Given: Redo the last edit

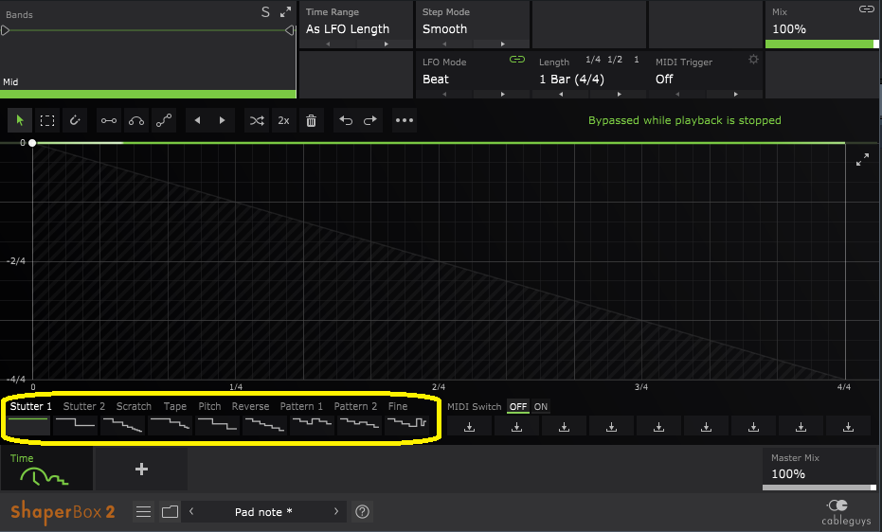Looking at the screenshot, I should point(370,120).
